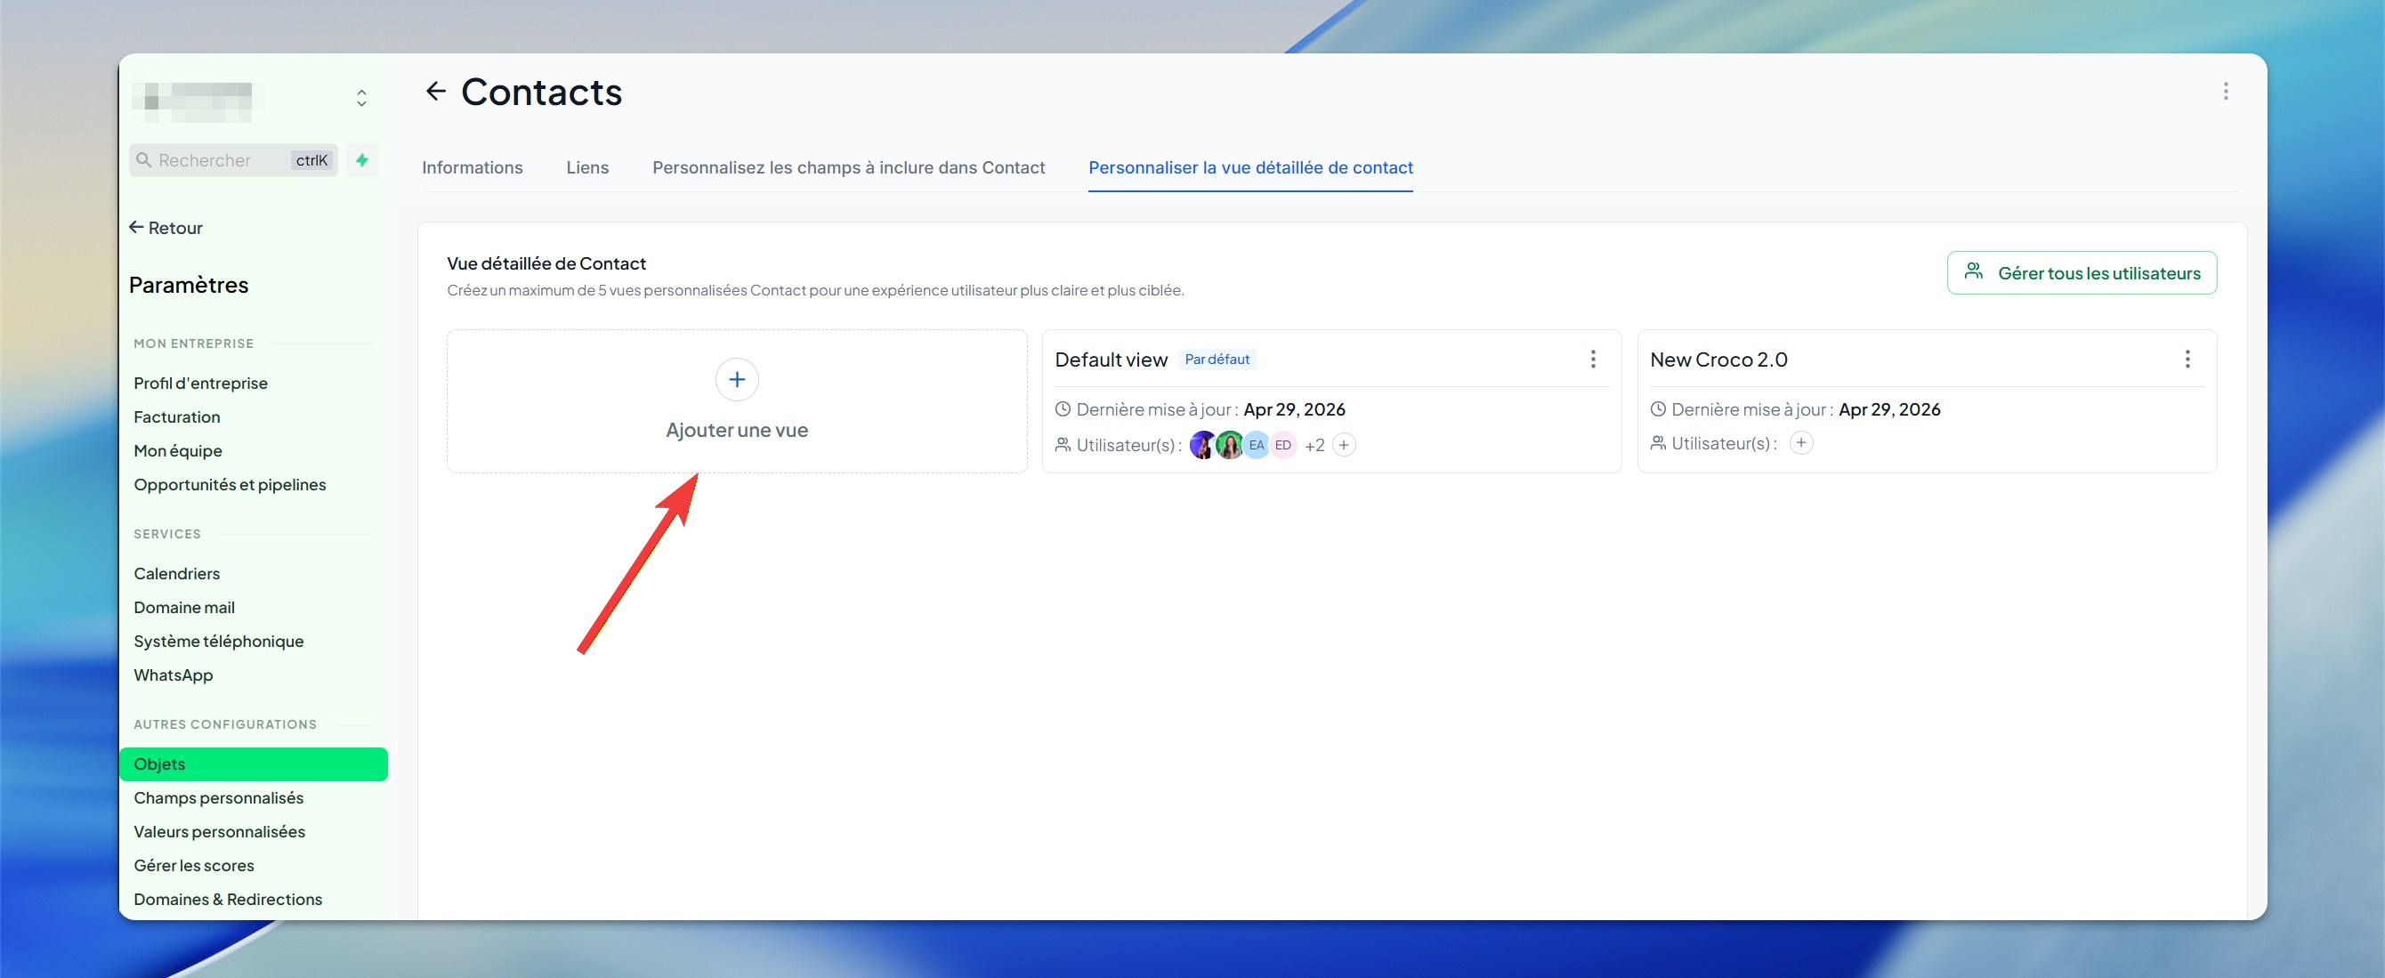2385x978 pixels.
Task: Click the Par défaut badge
Action: click(x=1217, y=360)
